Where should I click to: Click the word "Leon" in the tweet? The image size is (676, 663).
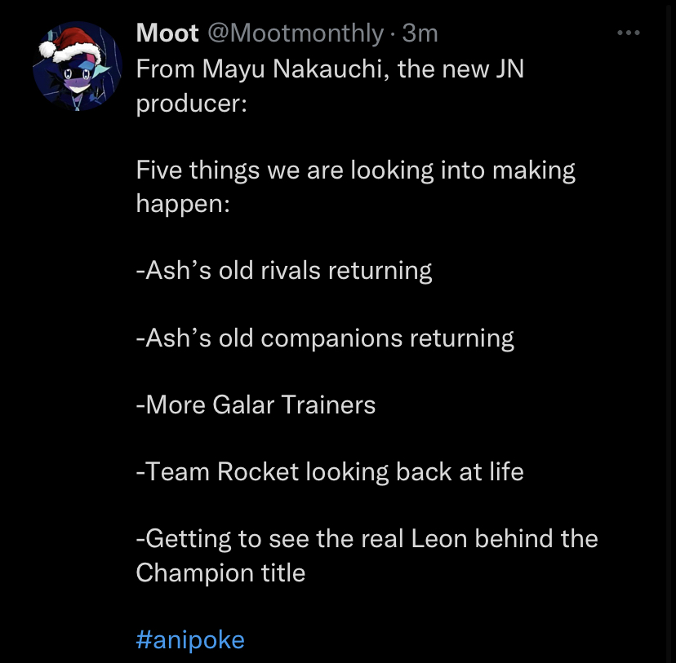pos(439,538)
